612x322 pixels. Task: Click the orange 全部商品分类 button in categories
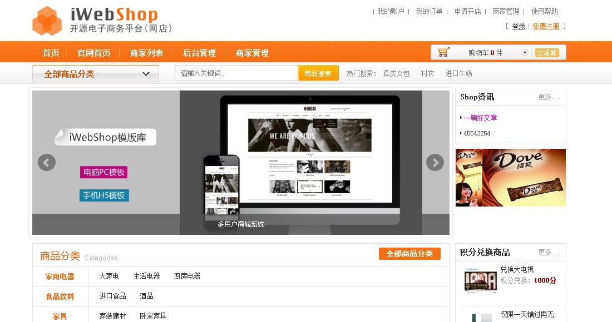[x=409, y=254]
